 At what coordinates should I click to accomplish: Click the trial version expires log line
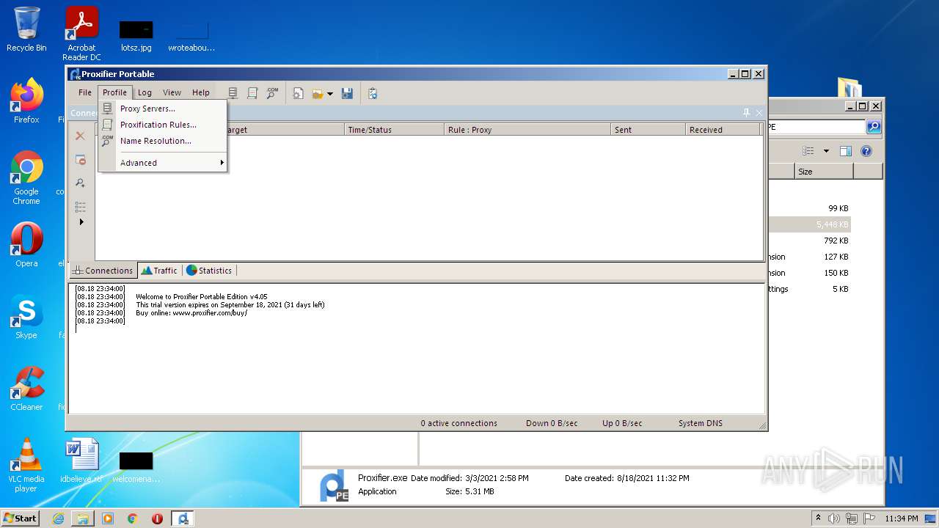pyautogui.click(x=230, y=305)
